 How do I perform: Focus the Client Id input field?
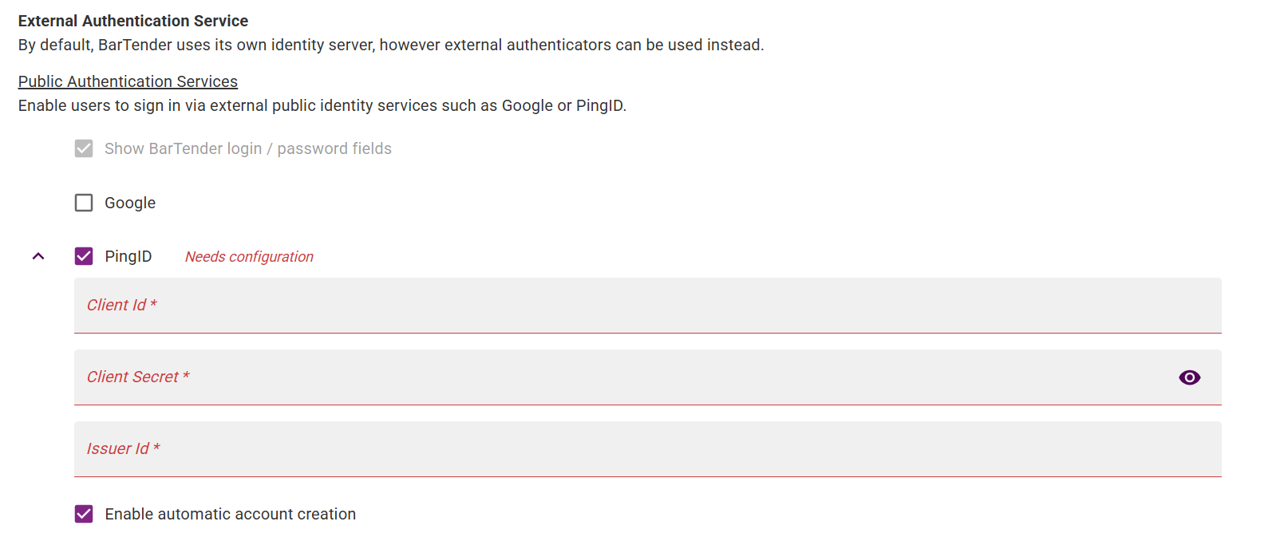[x=648, y=306]
